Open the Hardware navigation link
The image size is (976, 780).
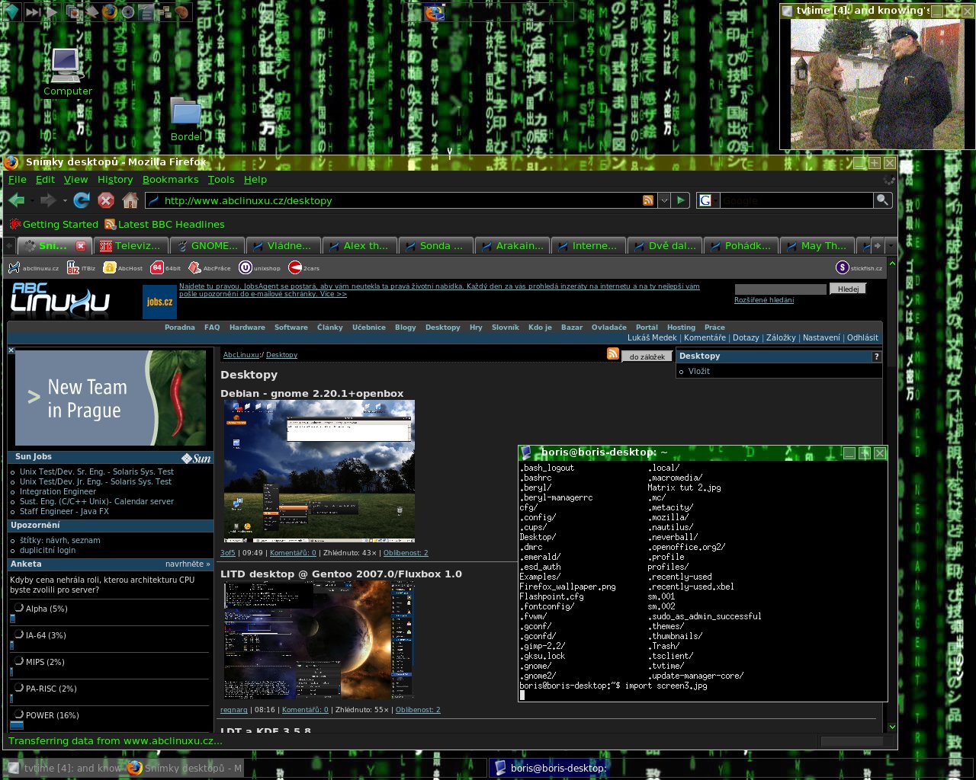pos(247,328)
